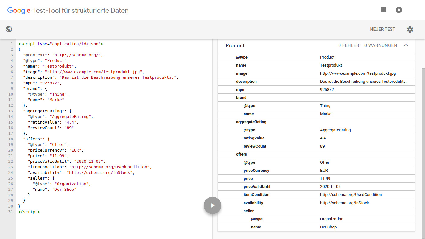Click the UsedCondition URL value

coord(351,195)
